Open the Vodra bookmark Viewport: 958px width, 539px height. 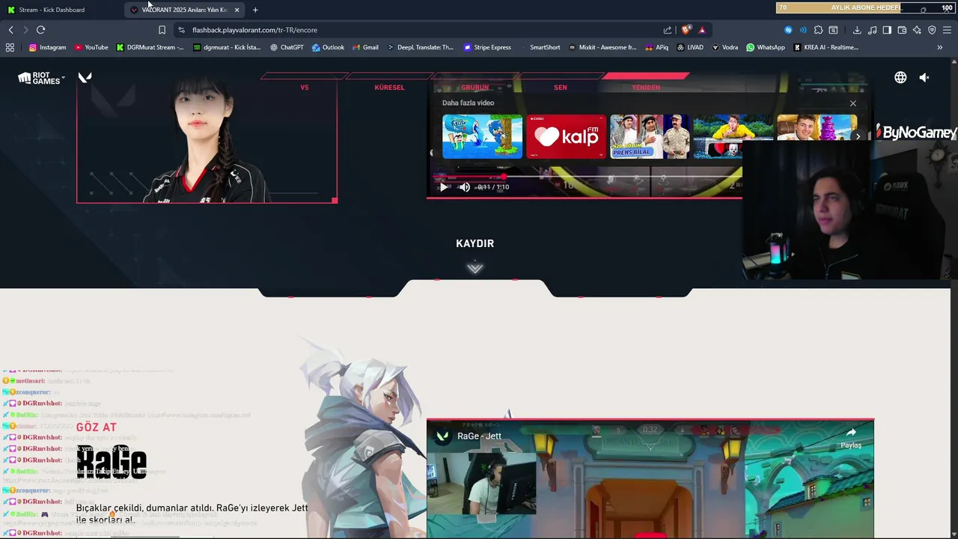(724, 47)
